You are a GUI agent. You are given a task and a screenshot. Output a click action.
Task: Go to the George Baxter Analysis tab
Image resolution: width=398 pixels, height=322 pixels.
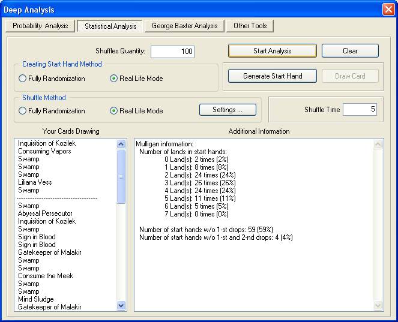coord(184,26)
